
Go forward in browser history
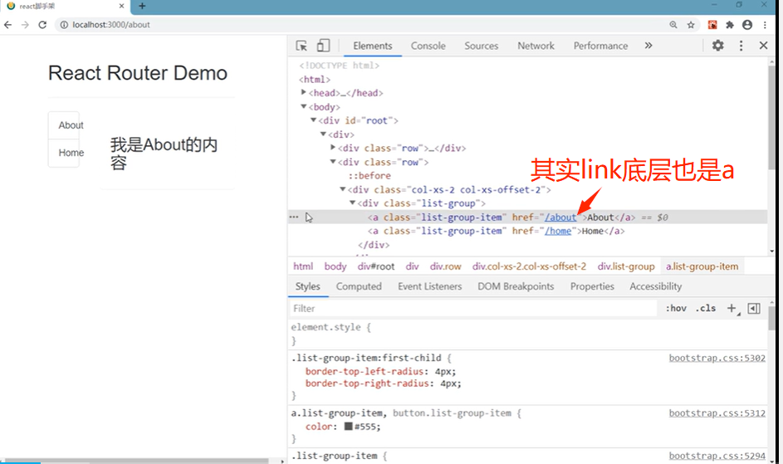[25, 24]
